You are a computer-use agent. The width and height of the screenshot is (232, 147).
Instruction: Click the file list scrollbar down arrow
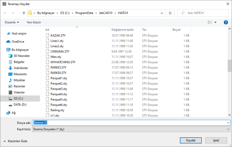[229, 115]
